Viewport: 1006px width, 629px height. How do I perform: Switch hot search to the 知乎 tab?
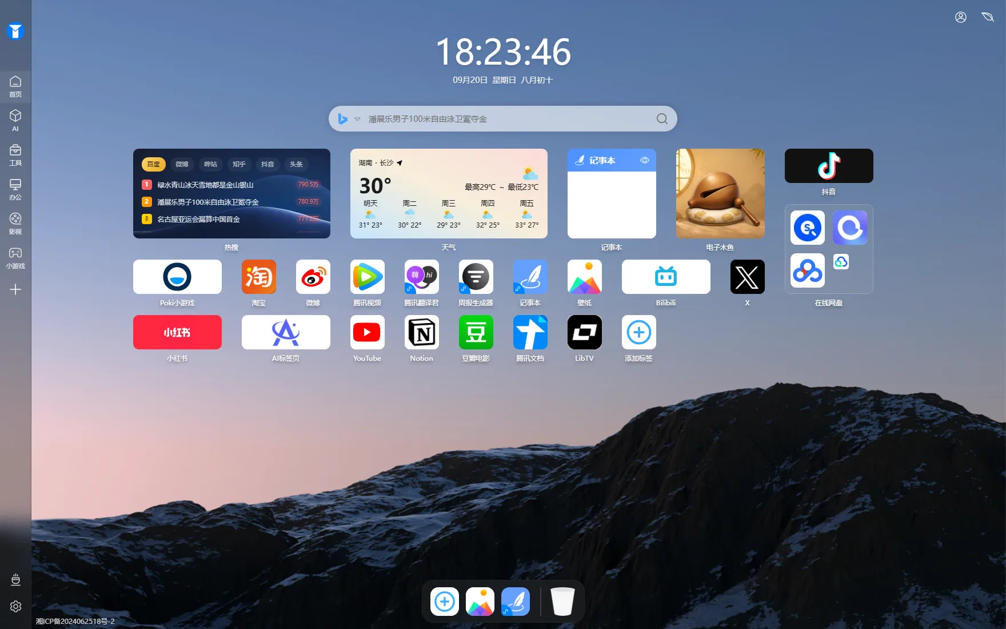coord(239,164)
